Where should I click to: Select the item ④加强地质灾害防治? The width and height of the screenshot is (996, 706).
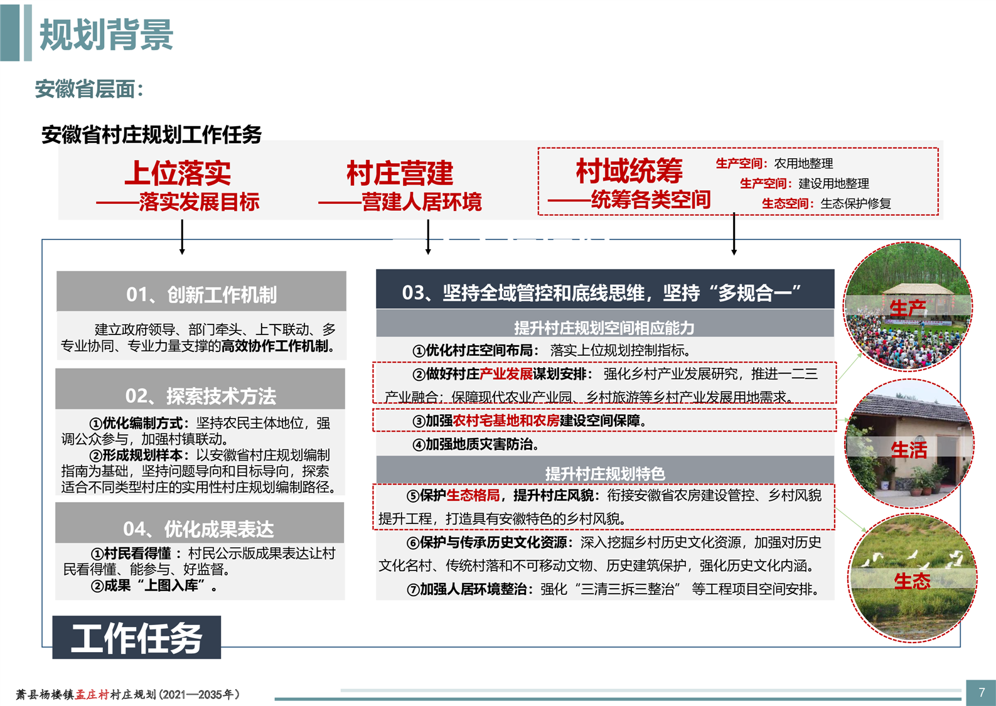click(x=475, y=444)
